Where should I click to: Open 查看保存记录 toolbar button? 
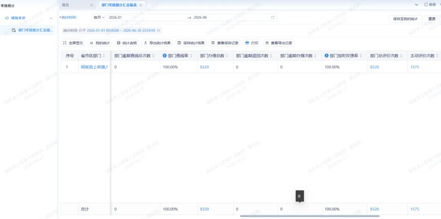tap(225, 43)
